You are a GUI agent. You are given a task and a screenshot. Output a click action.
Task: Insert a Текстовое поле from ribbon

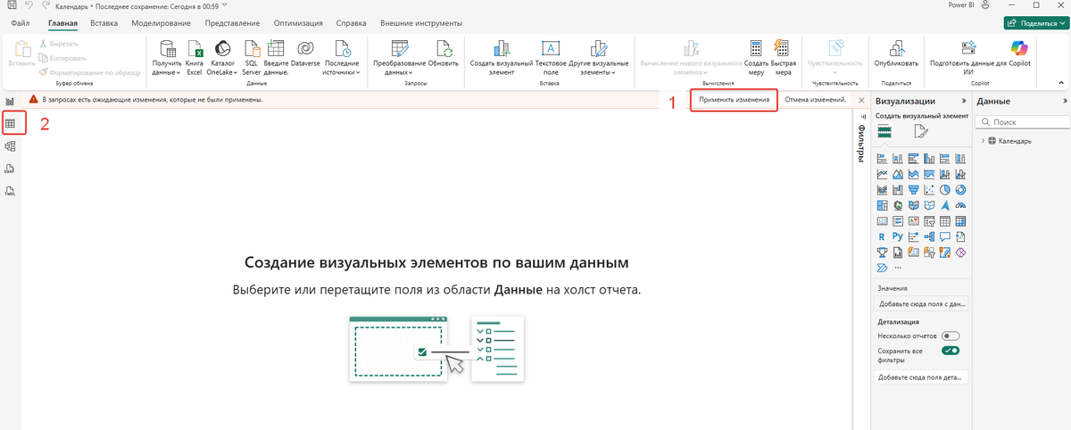pos(552,56)
